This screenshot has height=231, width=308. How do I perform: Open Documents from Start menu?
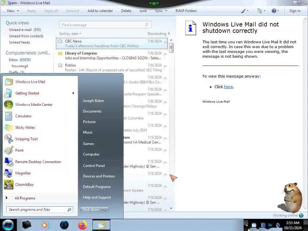coord(92,111)
